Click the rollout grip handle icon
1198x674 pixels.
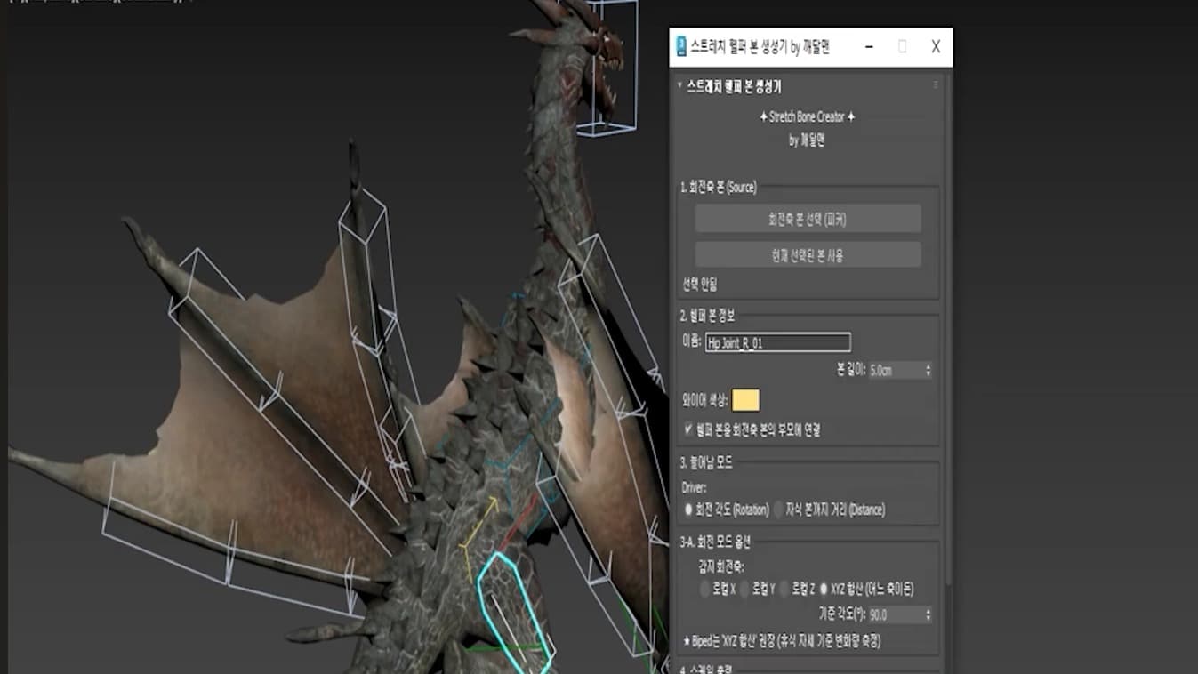click(x=936, y=85)
